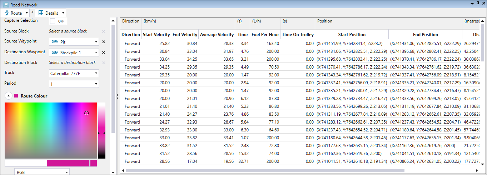Sort by the Average Velocity column header
Screen dimensions: 487x175
click(217, 35)
